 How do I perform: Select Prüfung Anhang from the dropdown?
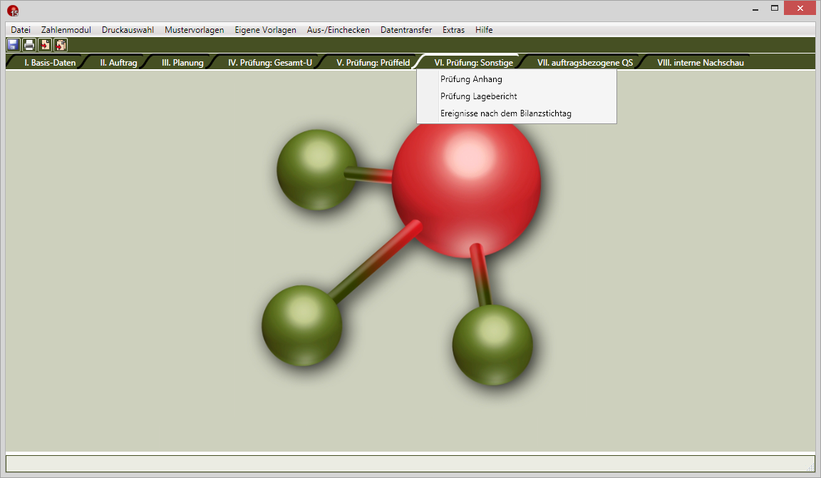pyautogui.click(x=471, y=79)
